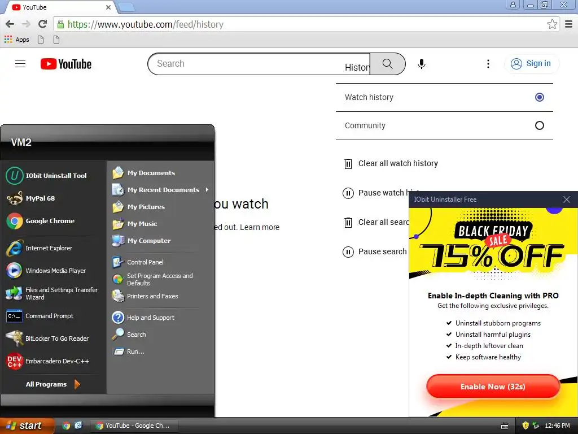The height and width of the screenshot is (434, 578).
Task: Open the Chrome user profile button
Action: pyautogui.click(x=513, y=5)
